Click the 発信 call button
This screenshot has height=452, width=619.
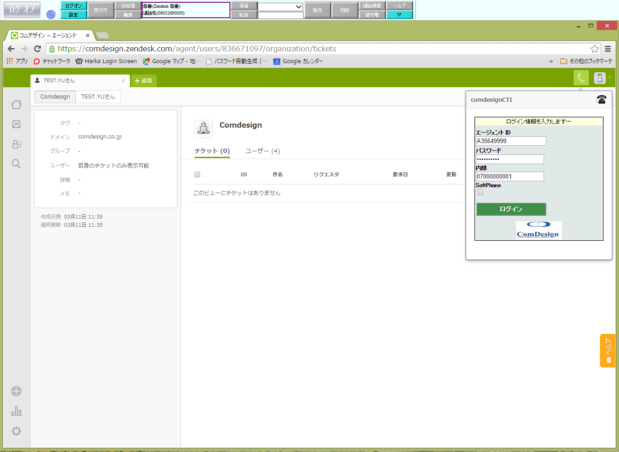pos(317,10)
